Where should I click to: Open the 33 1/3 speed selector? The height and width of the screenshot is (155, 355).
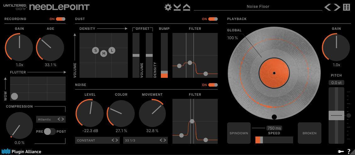click(145, 140)
